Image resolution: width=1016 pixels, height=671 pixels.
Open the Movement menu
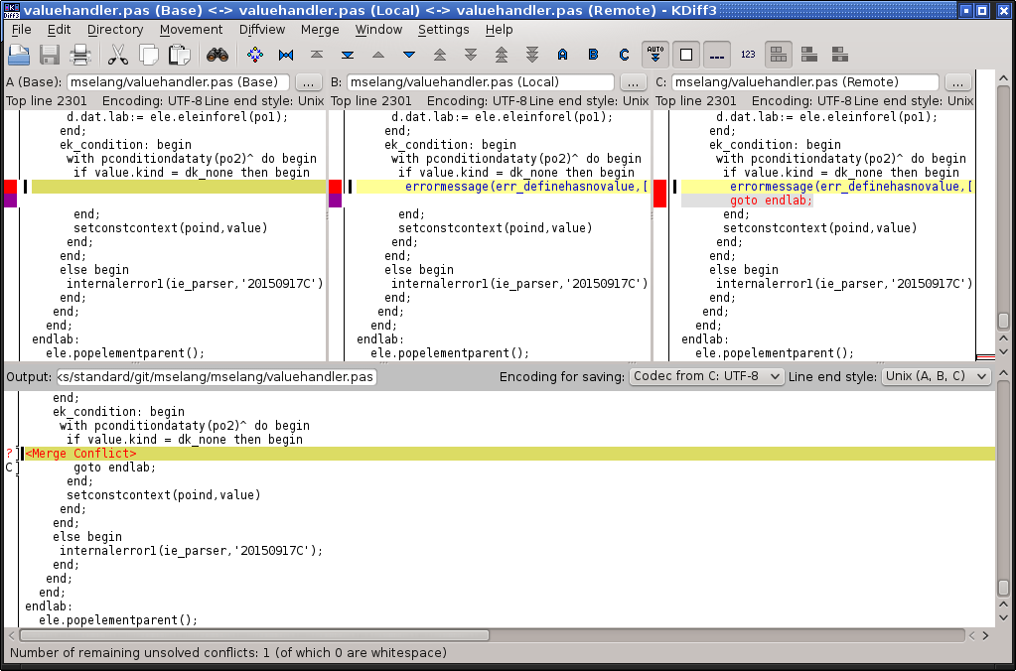coord(191,30)
